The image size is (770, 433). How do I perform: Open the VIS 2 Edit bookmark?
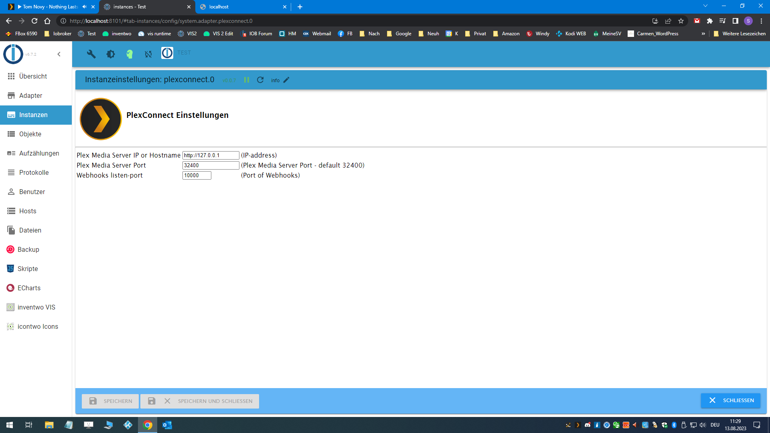219,34
